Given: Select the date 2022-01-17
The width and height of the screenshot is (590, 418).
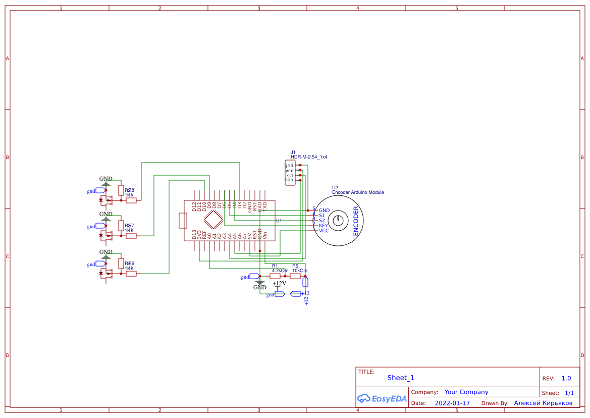Looking at the screenshot, I should [453, 403].
